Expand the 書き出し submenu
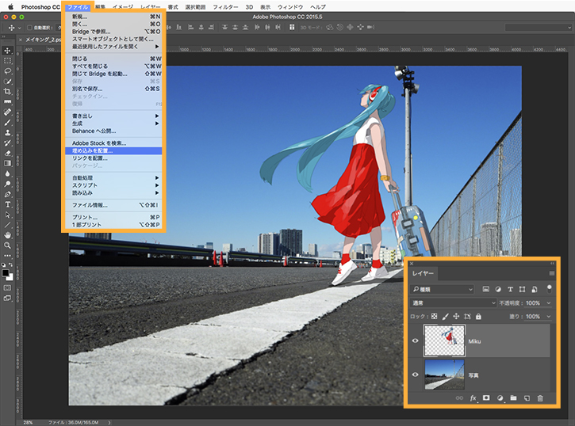Image resolution: width=575 pixels, height=426 pixels. pyautogui.click(x=113, y=116)
